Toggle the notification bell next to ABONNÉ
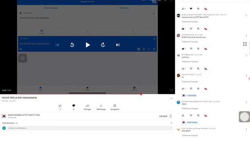The width and height of the screenshot is (250, 141). 171,116
